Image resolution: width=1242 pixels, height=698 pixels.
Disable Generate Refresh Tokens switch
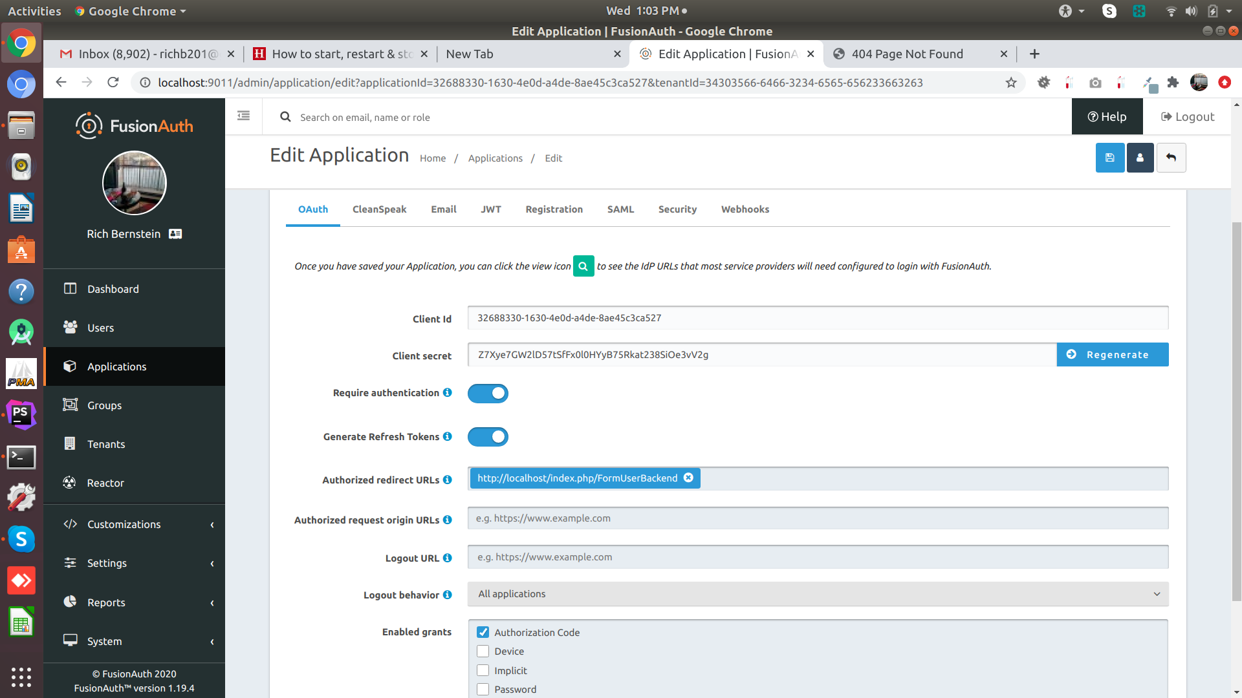[488, 437]
